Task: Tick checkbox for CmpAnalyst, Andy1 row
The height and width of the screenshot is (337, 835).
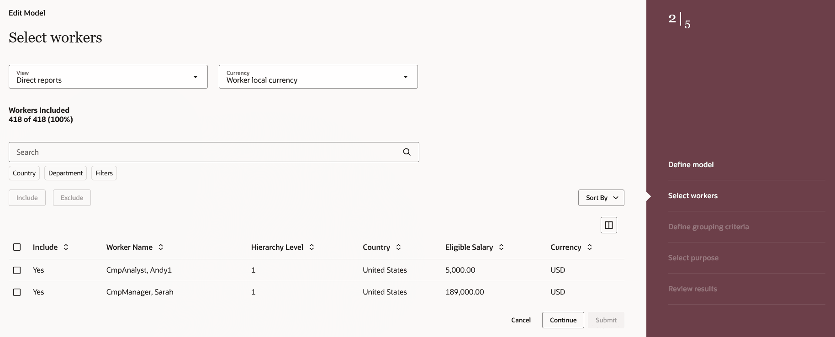Action: pos(17,270)
